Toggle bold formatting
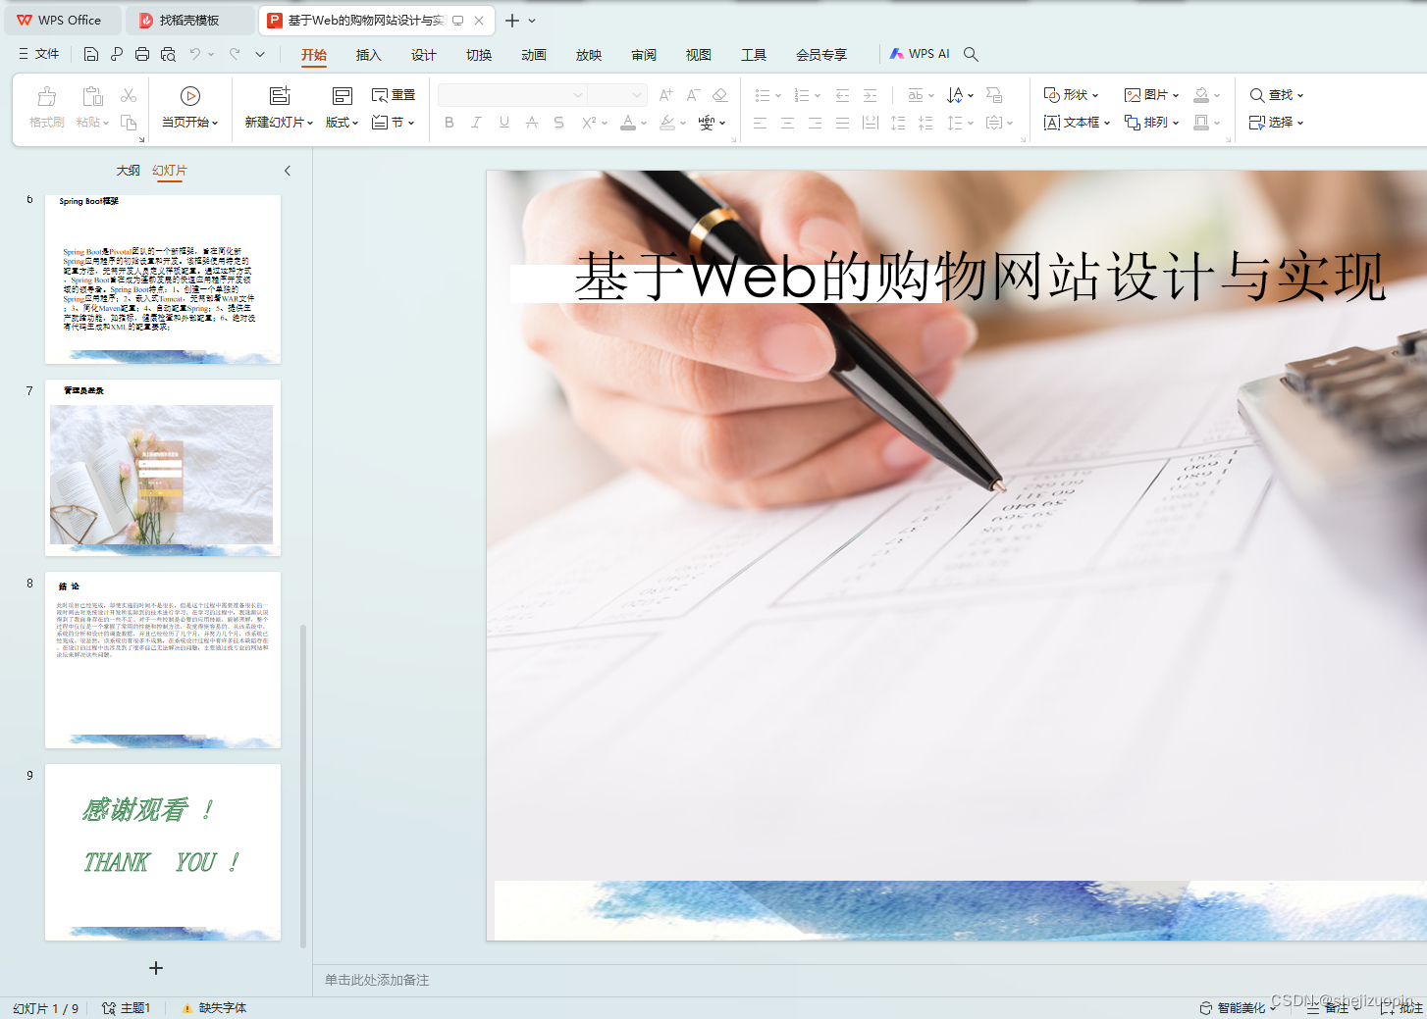Viewport: 1427px width, 1019px height. click(449, 122)
